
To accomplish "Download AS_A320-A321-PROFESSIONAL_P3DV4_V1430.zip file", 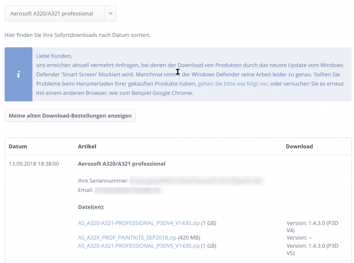I will (x=139, y=223).
